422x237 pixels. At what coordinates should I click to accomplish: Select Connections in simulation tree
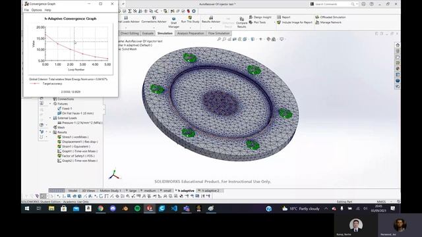click(63, 99)
